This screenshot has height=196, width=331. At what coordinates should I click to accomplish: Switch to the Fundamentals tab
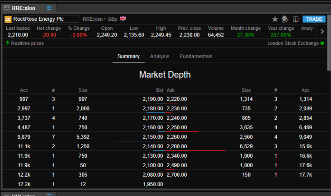pyautogui.click(x=196, y=56)
